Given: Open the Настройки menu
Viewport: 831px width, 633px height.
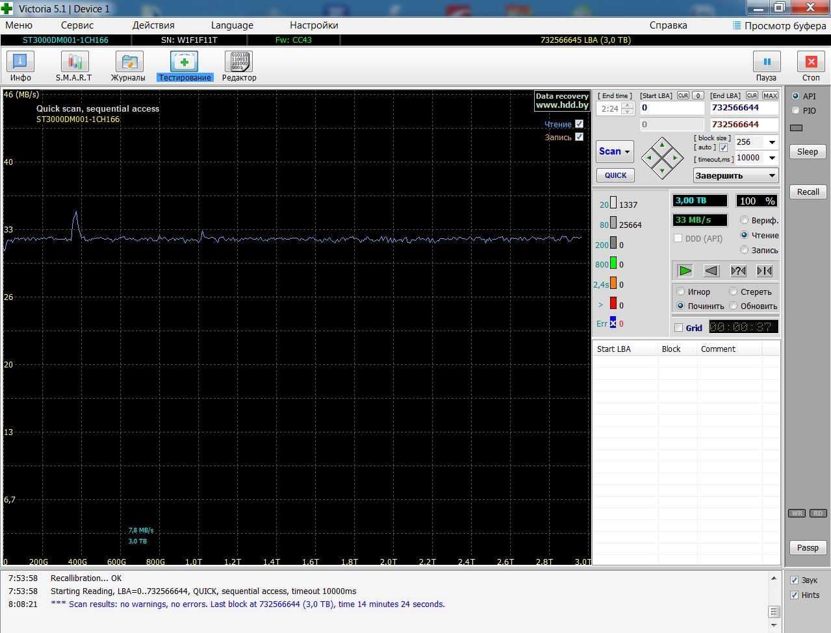Looking at the screenshot, I should (314, 25).
